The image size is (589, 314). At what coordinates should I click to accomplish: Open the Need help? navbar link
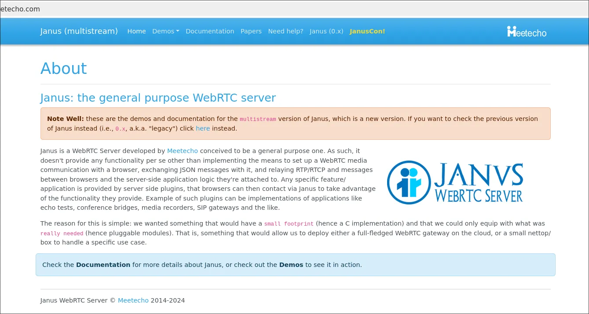click(285, 31)
